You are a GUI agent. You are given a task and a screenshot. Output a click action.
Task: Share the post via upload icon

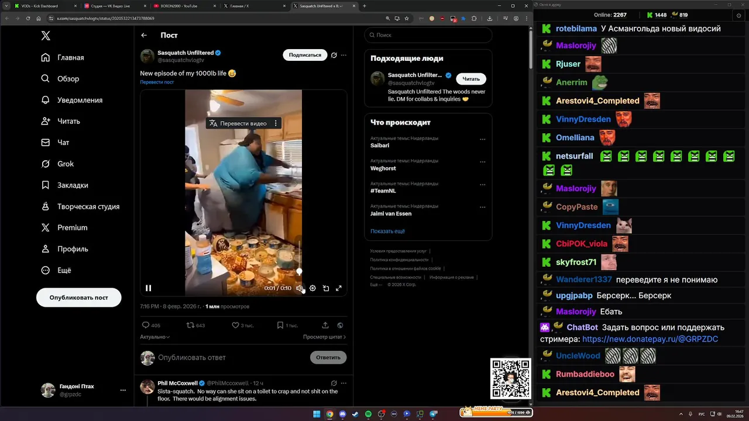pyautogui.click(x=325, y=325)
